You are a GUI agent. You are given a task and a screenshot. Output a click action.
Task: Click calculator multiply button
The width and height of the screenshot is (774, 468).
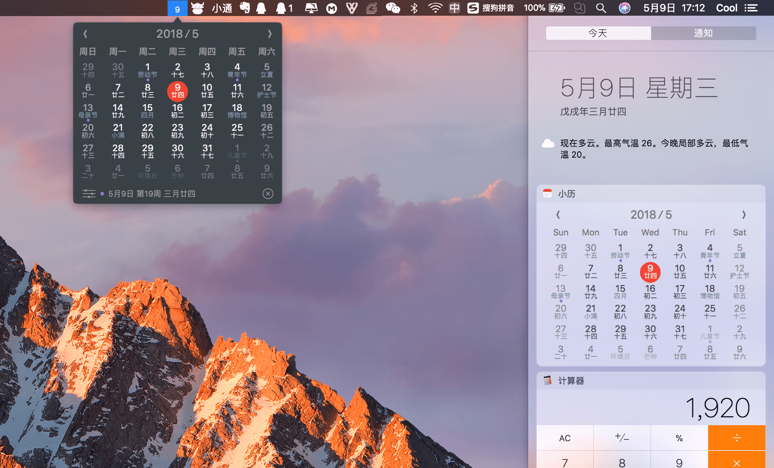[x=737, y=460]
